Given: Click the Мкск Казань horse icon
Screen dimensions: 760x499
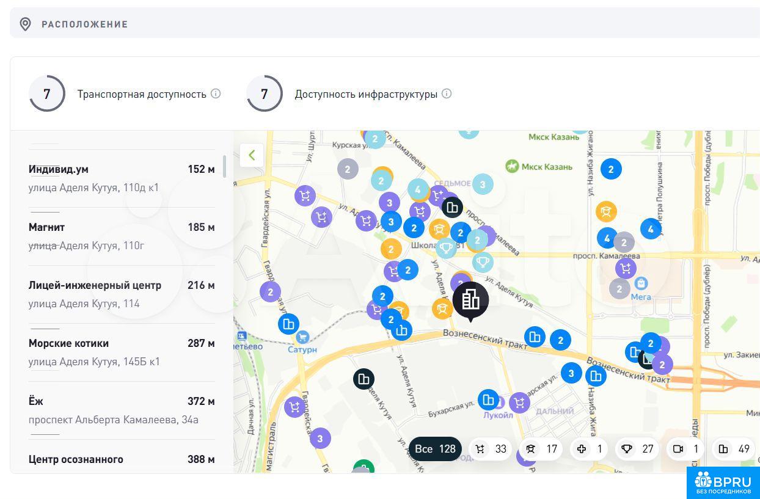Looking at the screenshot, I should pos(512,166).
